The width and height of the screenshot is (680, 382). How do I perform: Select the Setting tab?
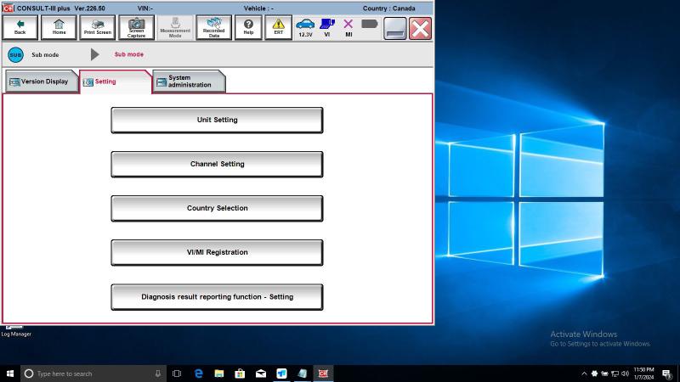pyautogui.click(x=116, y=81)
